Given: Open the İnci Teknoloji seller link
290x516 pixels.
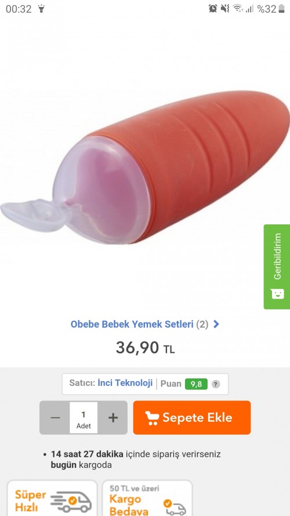Looking at the screenshot, I should [125, 384].
